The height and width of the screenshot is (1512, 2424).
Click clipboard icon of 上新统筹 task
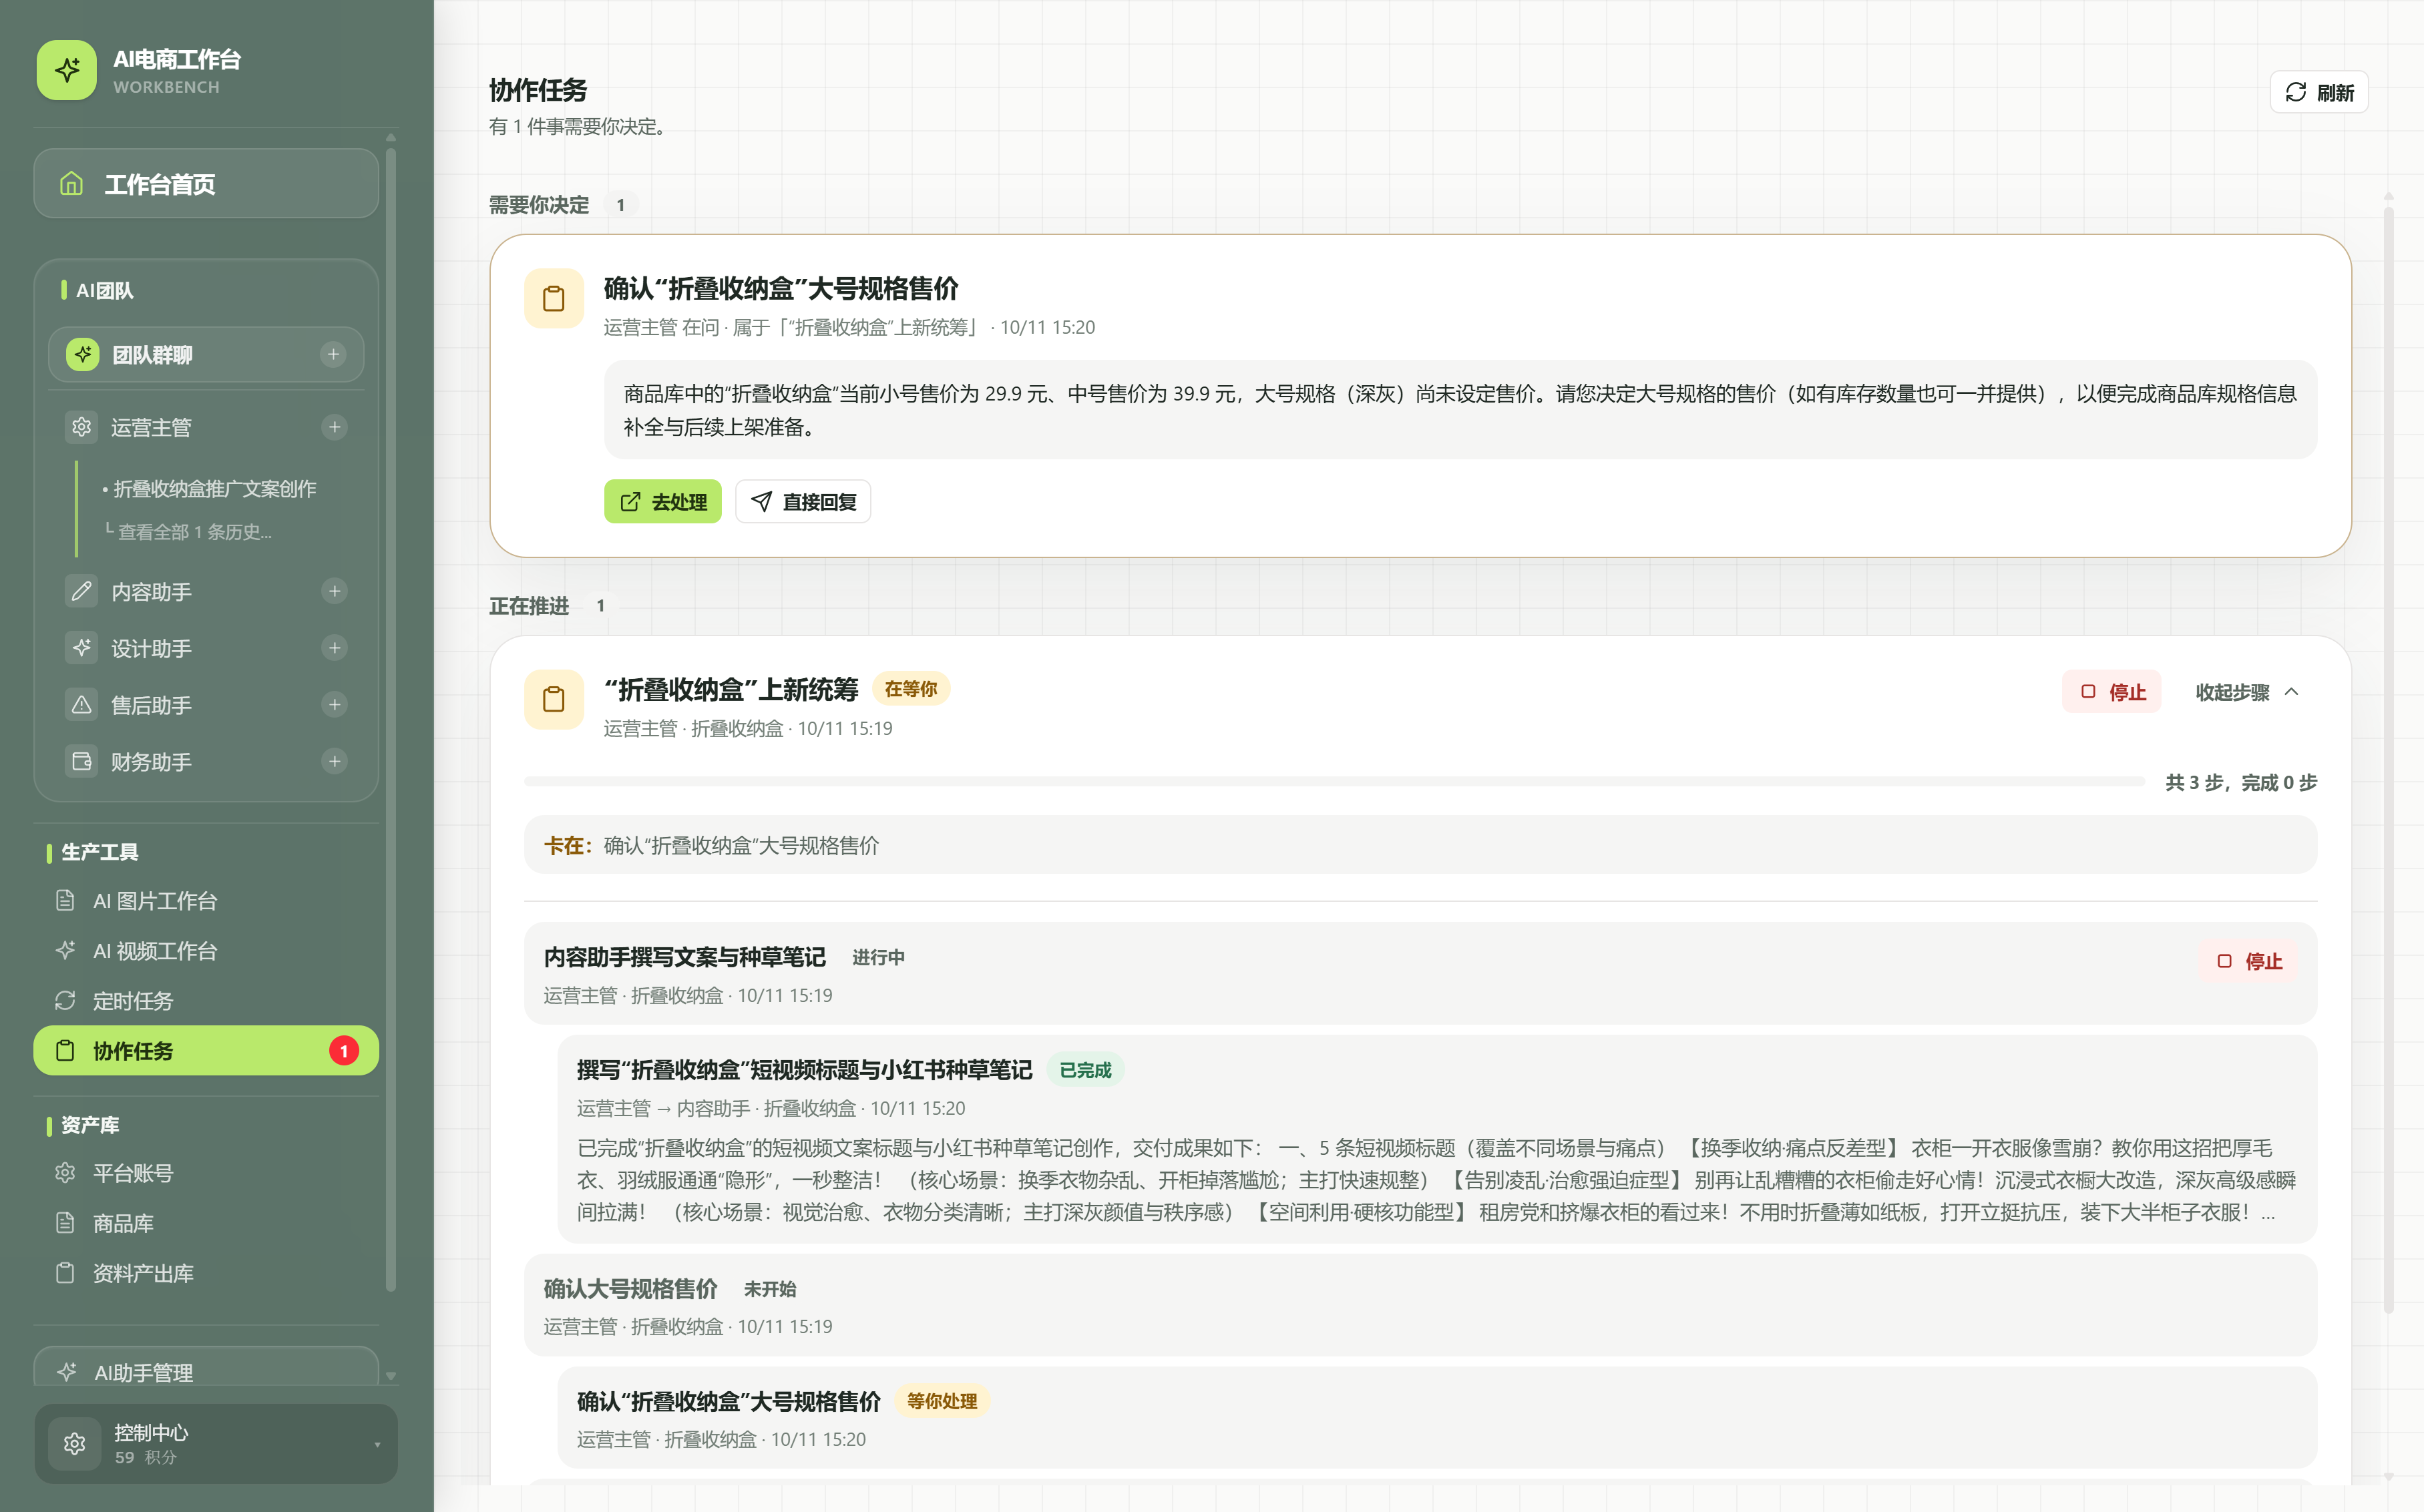click(554, 699)
